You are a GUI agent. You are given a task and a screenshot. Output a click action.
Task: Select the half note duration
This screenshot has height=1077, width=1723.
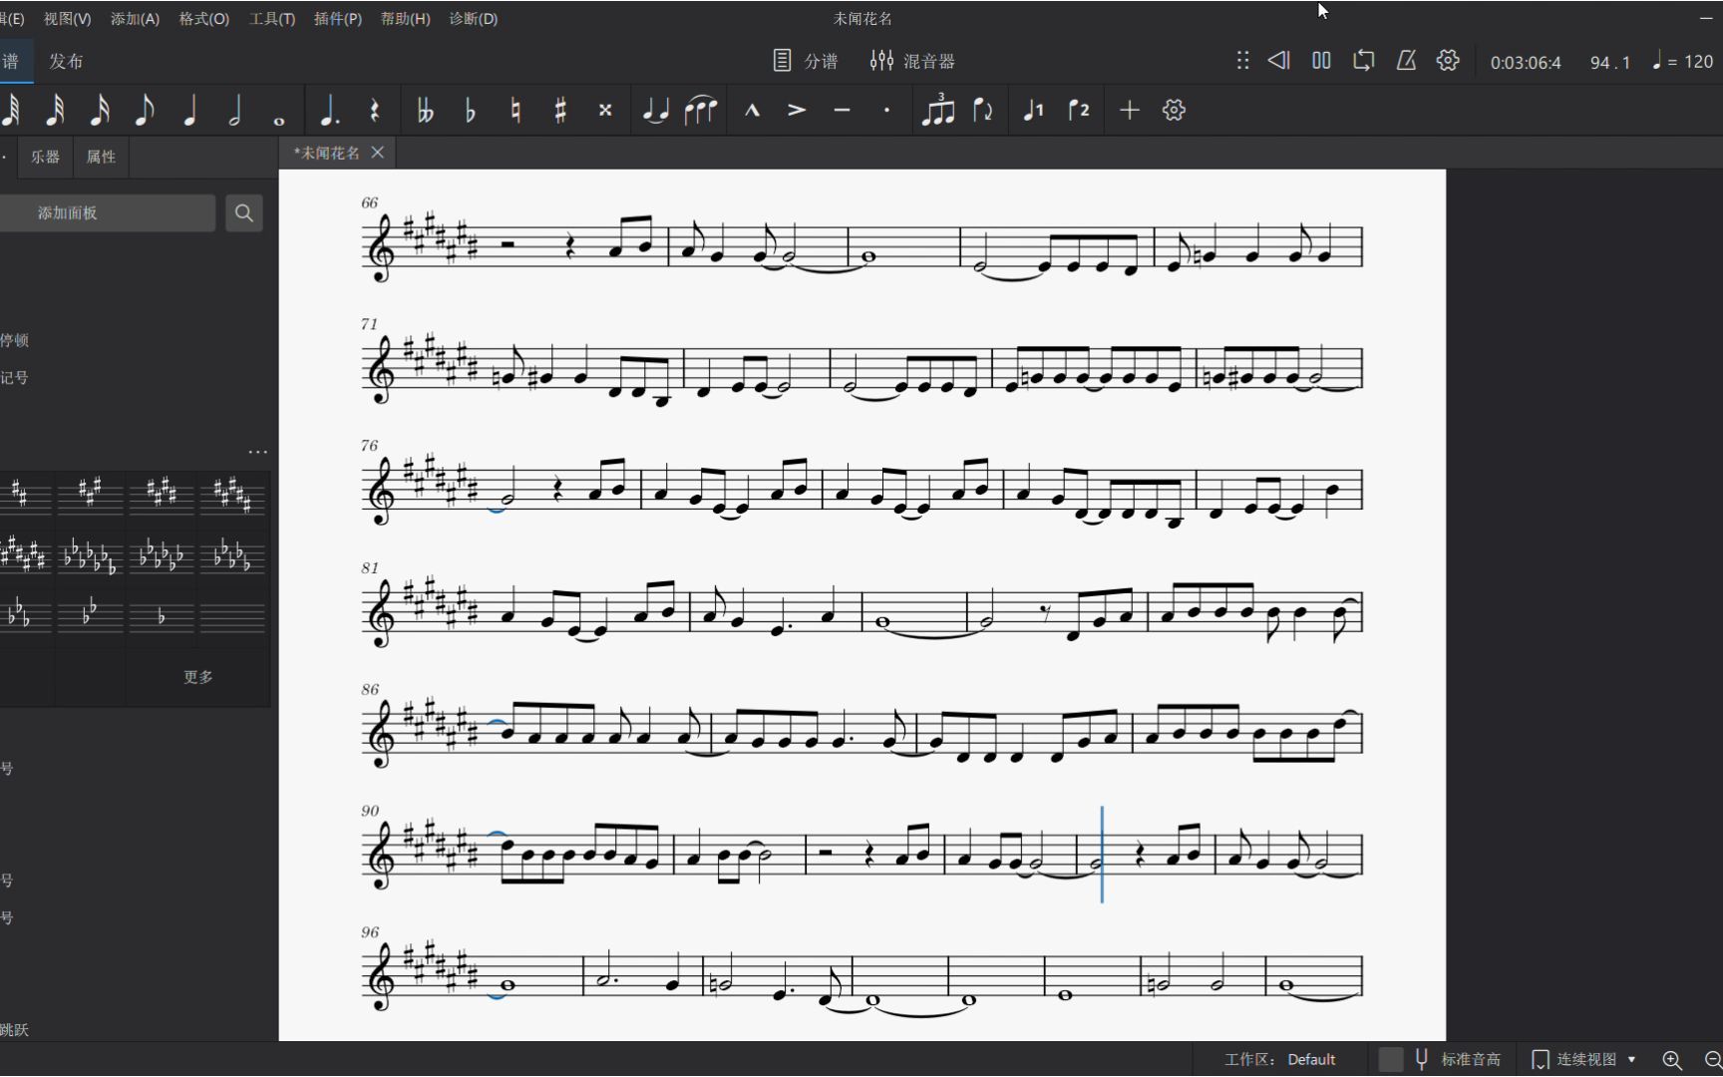pos(235,111)
